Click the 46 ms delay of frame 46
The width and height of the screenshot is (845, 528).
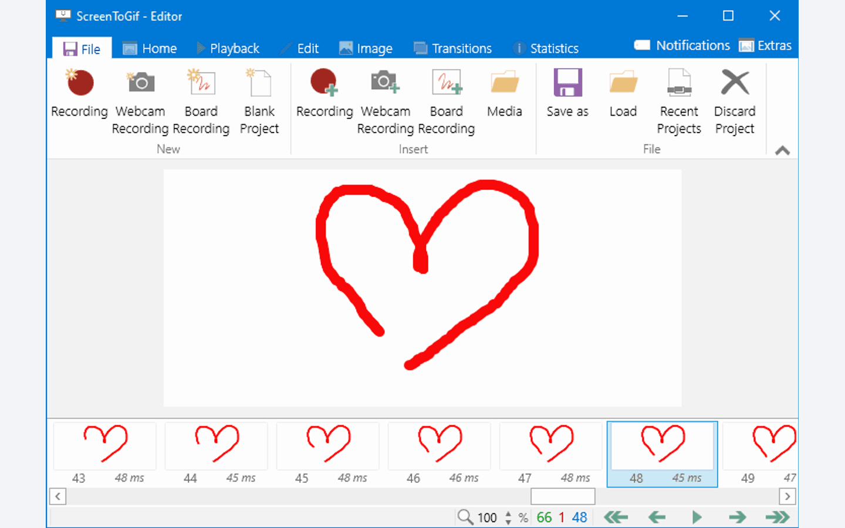pos(464,478)
